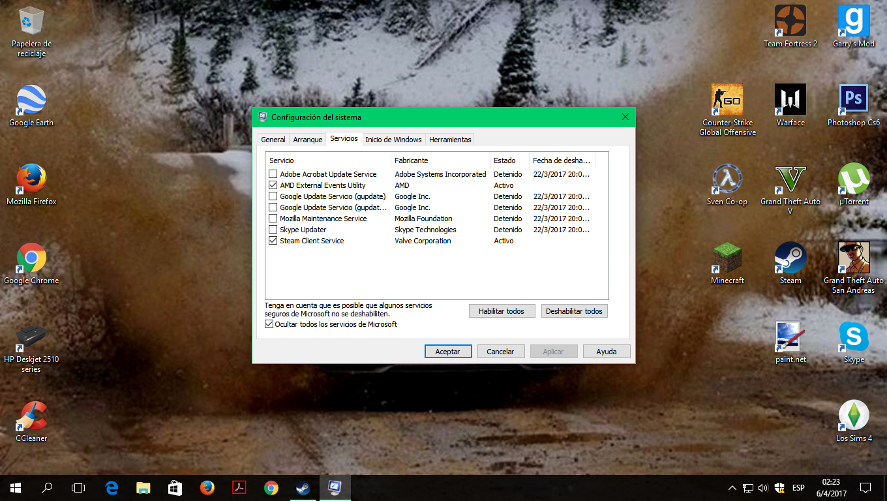This screenshot has width=887, height=501.
Task: Select the Servicios tab
Action: 344,138
